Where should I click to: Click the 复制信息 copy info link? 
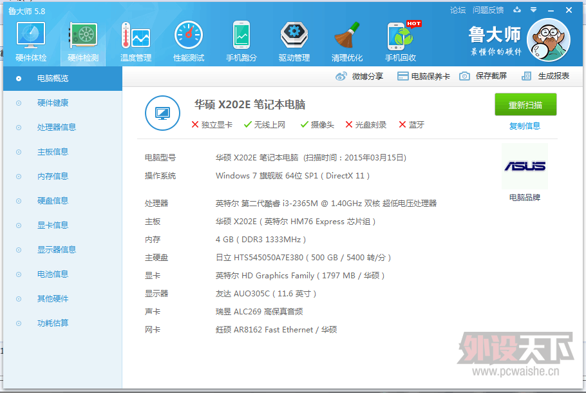click(x=525, y=126)
